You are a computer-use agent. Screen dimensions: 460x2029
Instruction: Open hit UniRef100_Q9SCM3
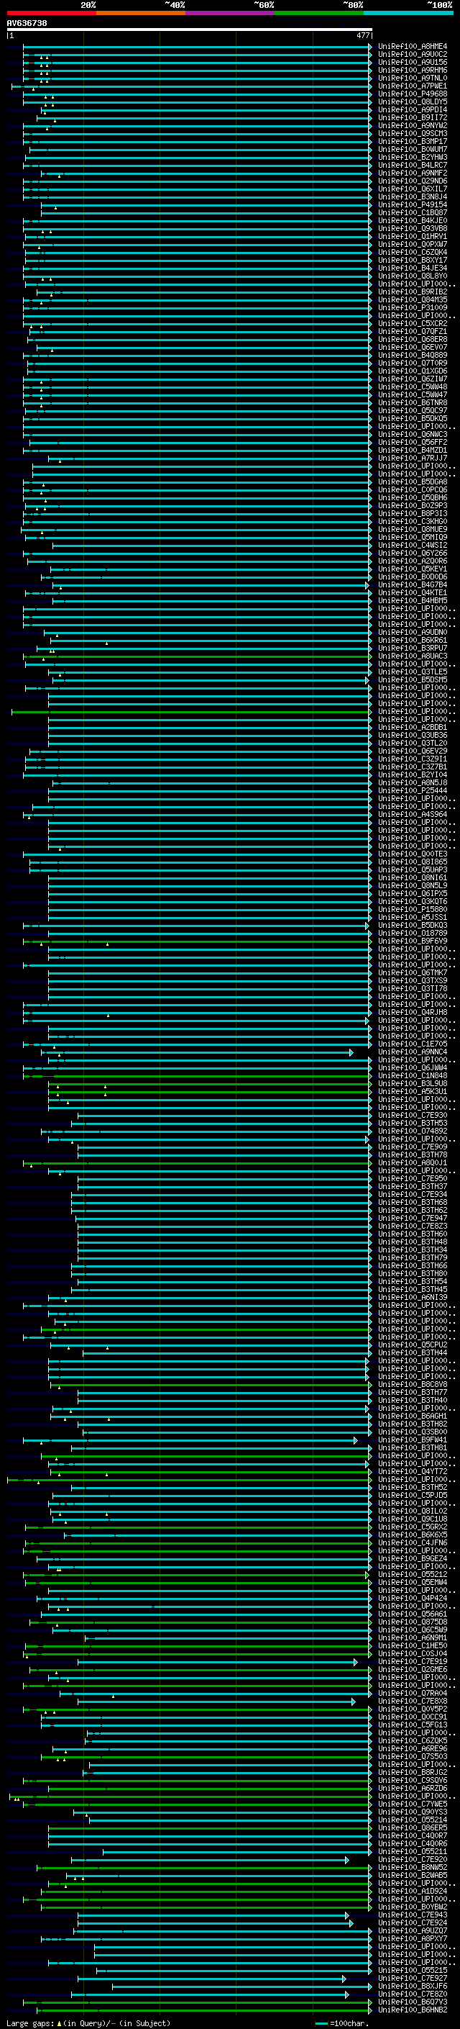tap(413, 133)
